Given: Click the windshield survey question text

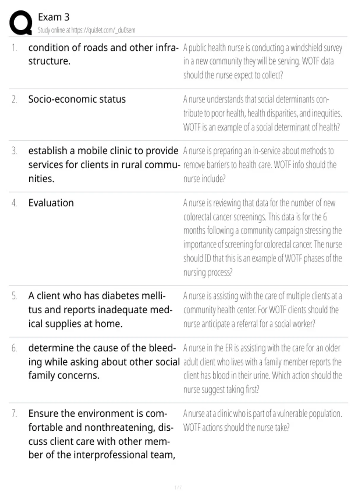Looking at the screenshot, I should pyautogui.click(x=263, y=61).
